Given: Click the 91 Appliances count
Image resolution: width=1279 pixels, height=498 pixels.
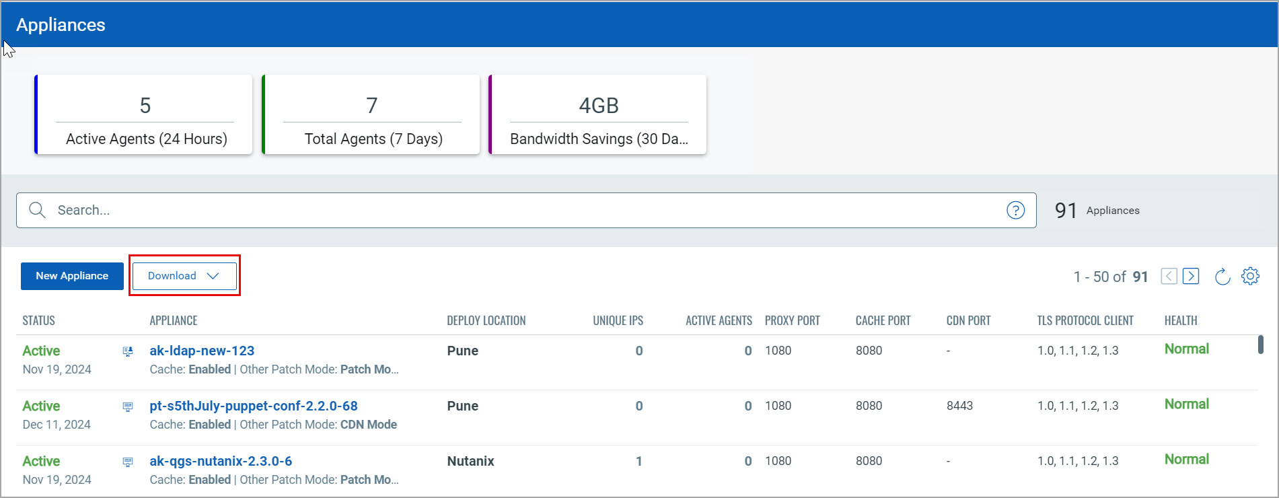Looking at the screenshot, I should click(1097, 211).
